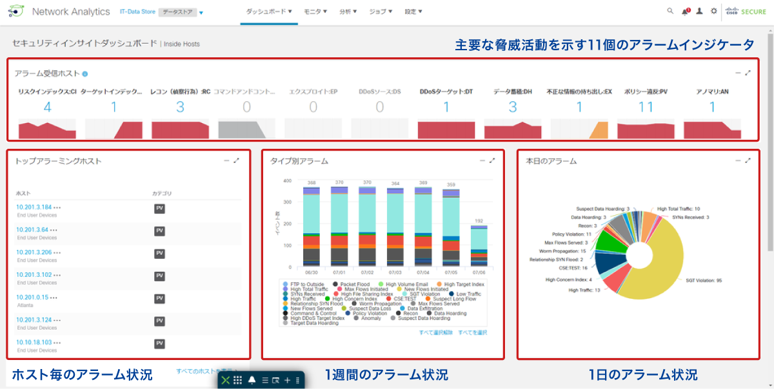Image resolution: width=774 pixels, height=389 pixels.
Task: Click the リスクインデックス:CI red trend chart
Action: coord(47,129)
